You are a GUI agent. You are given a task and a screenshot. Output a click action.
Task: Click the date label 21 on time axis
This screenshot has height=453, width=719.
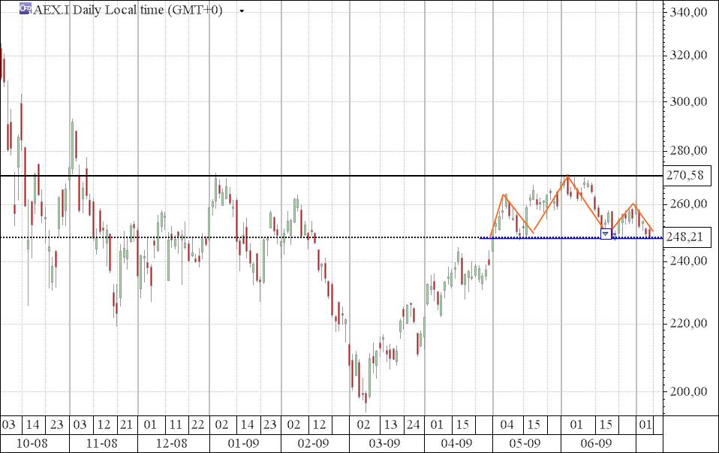pyautogui.click(x=126, y=424)
